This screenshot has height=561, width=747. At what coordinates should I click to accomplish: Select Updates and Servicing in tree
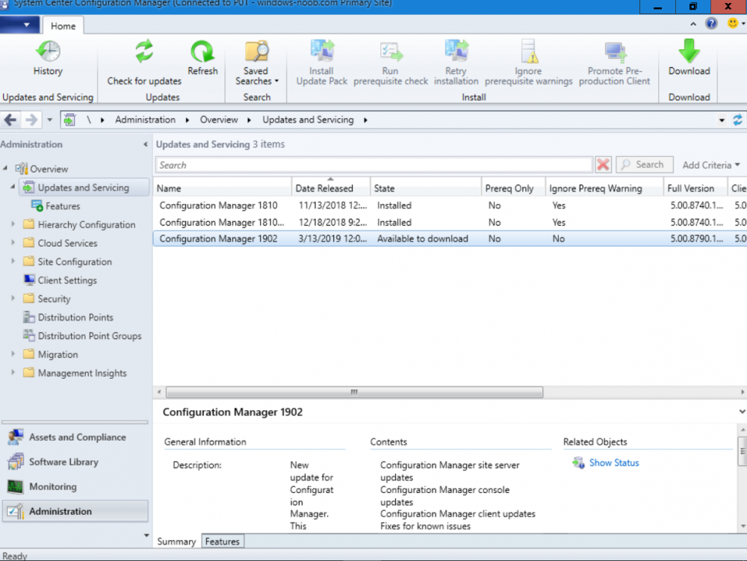point(84,187)
